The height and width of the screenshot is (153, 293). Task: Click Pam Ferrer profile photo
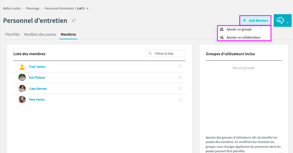pos(22,99)
